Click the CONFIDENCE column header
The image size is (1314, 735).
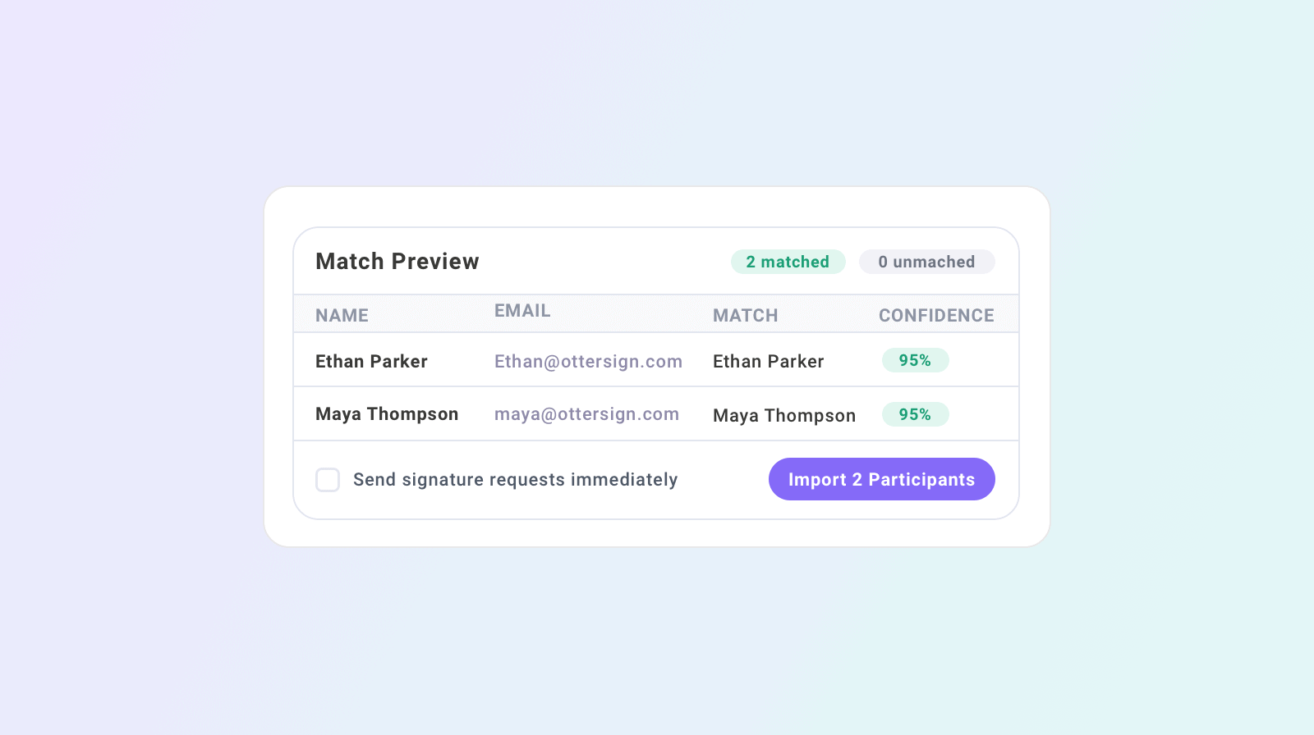(936, 315)
